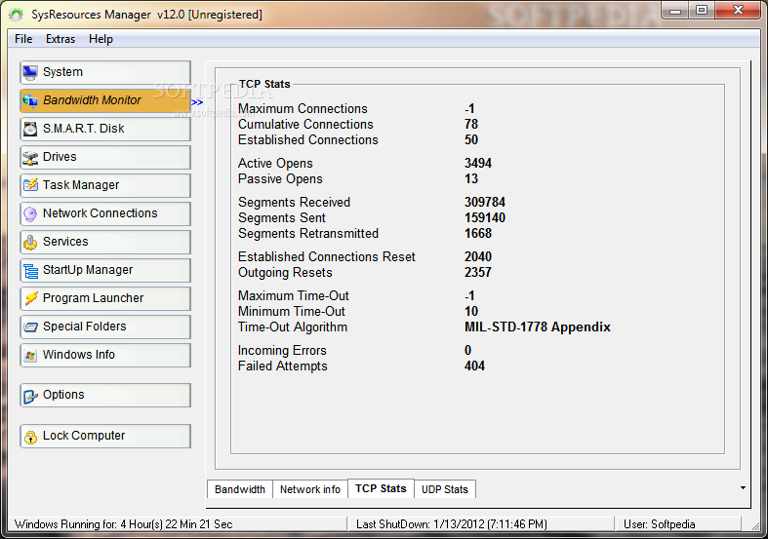Click the blue double-arrow beside Bandwidth Monitor
Image resolution: width=768 pixels, height=539 pixels.
click(x=197, y=102)
